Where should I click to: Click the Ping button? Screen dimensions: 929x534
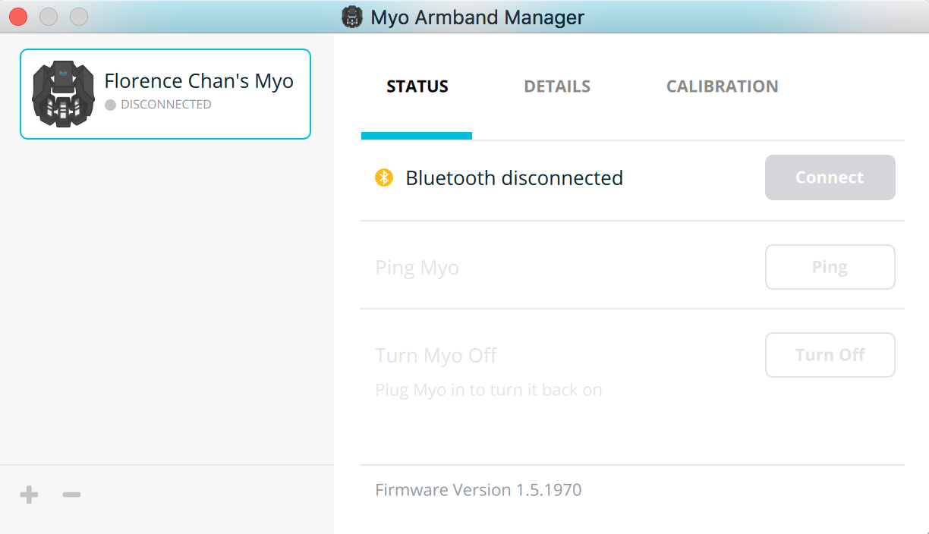point(830,267)
